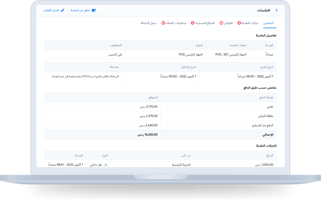Click the back chevron beside الجلسات
The image size is (321, 202).
pyautogui.click(x=276, y=10)
